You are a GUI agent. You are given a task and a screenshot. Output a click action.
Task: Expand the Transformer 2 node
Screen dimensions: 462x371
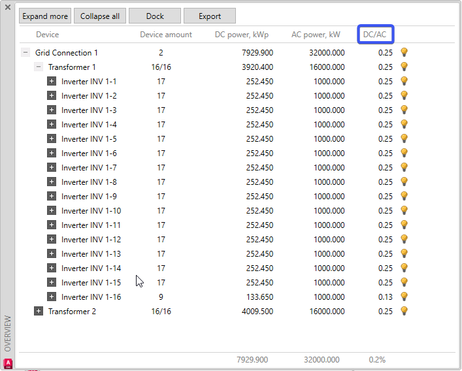click(x=39, y=312)
